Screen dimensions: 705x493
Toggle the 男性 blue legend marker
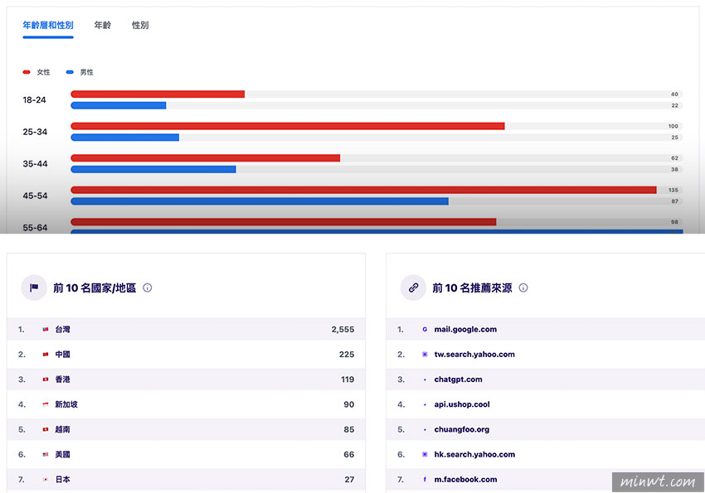(x=70, y=72)
